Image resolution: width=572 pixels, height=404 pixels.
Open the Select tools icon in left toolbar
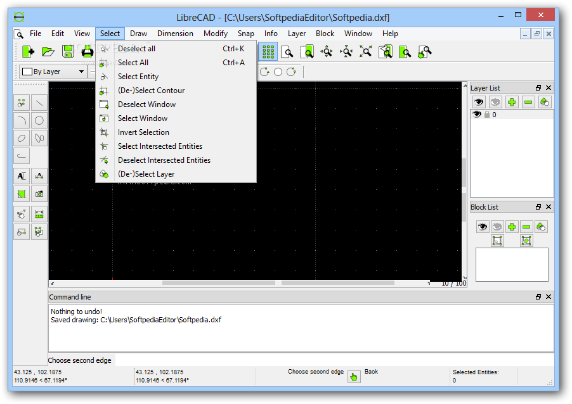[x=39, y=232]
